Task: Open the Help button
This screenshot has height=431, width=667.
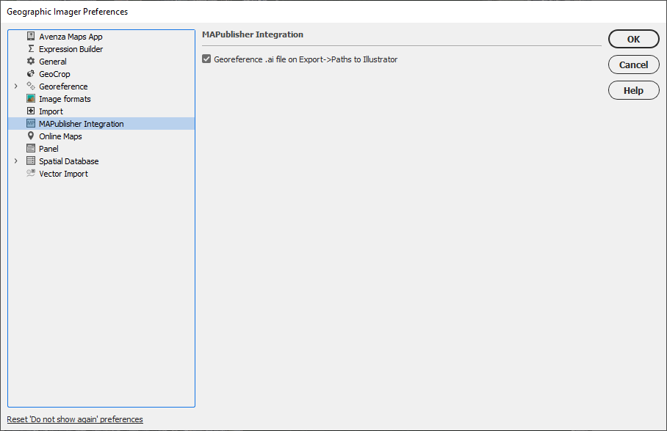Action: [x=633, y=90]
